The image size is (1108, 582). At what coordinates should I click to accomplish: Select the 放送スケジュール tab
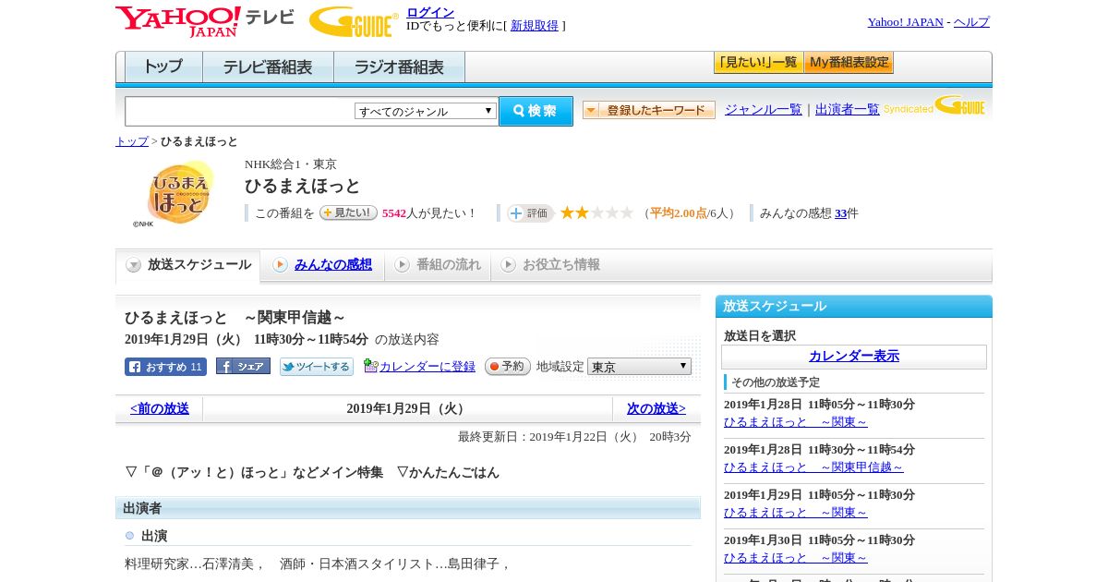[188, 265]
